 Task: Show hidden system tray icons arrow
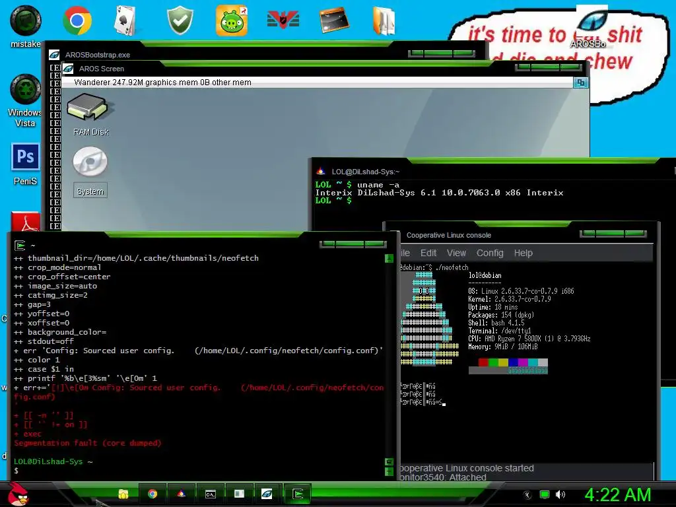tap(527, 495)
